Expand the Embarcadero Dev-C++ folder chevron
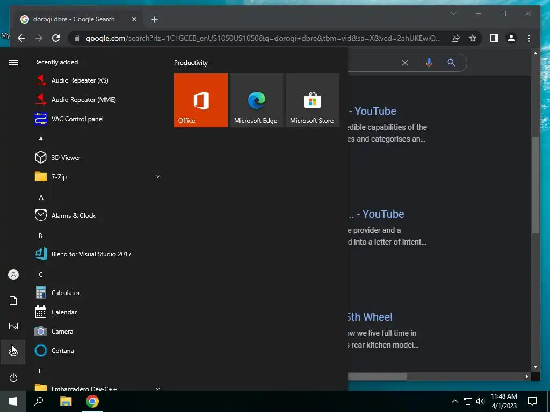Image resolution: width=550 pixels, height=412 pixels. [158, 388]
